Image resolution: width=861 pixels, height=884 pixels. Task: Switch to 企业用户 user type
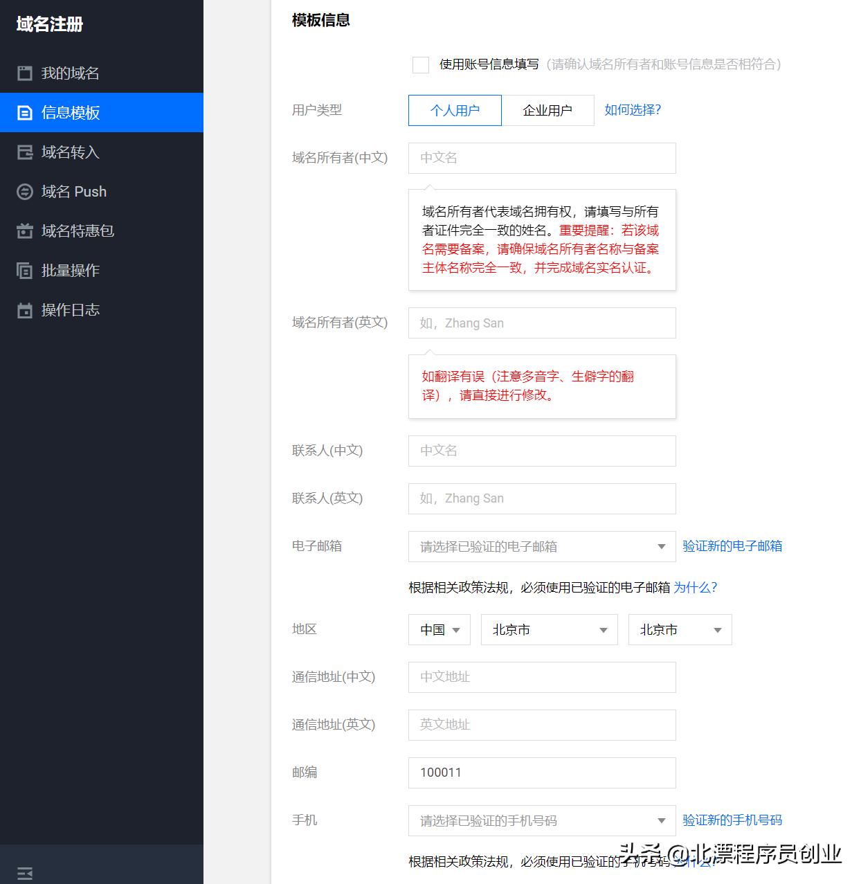[549, 110]
